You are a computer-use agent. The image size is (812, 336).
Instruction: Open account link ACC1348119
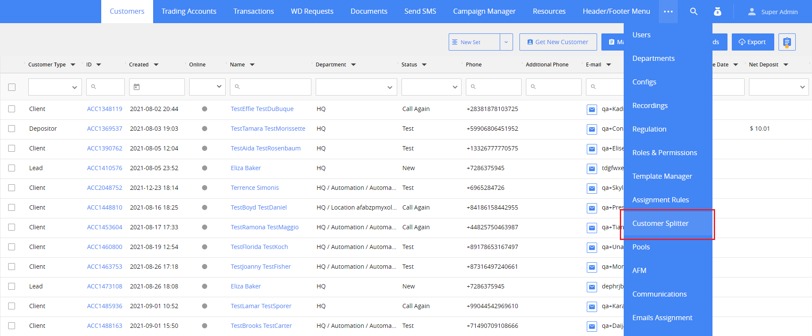105,109
